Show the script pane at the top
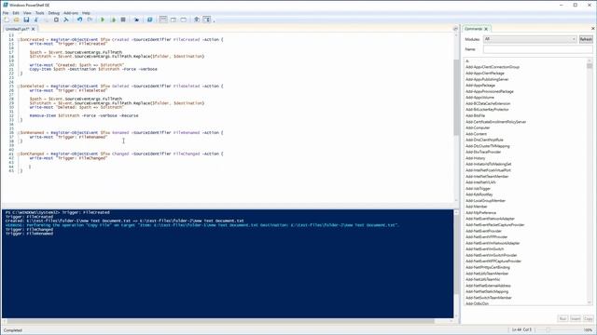Image resolution: width=597 pixels, height=335 pixels. [x=163, y=20]
